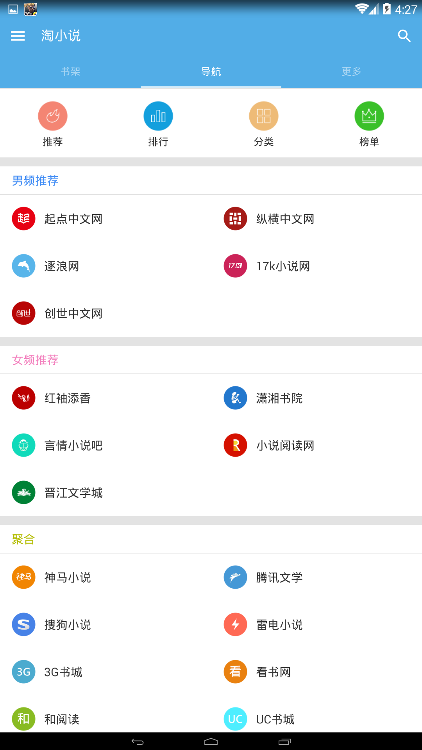
Task: Open the 推荐 flame icon
Action: click(53, 116)
